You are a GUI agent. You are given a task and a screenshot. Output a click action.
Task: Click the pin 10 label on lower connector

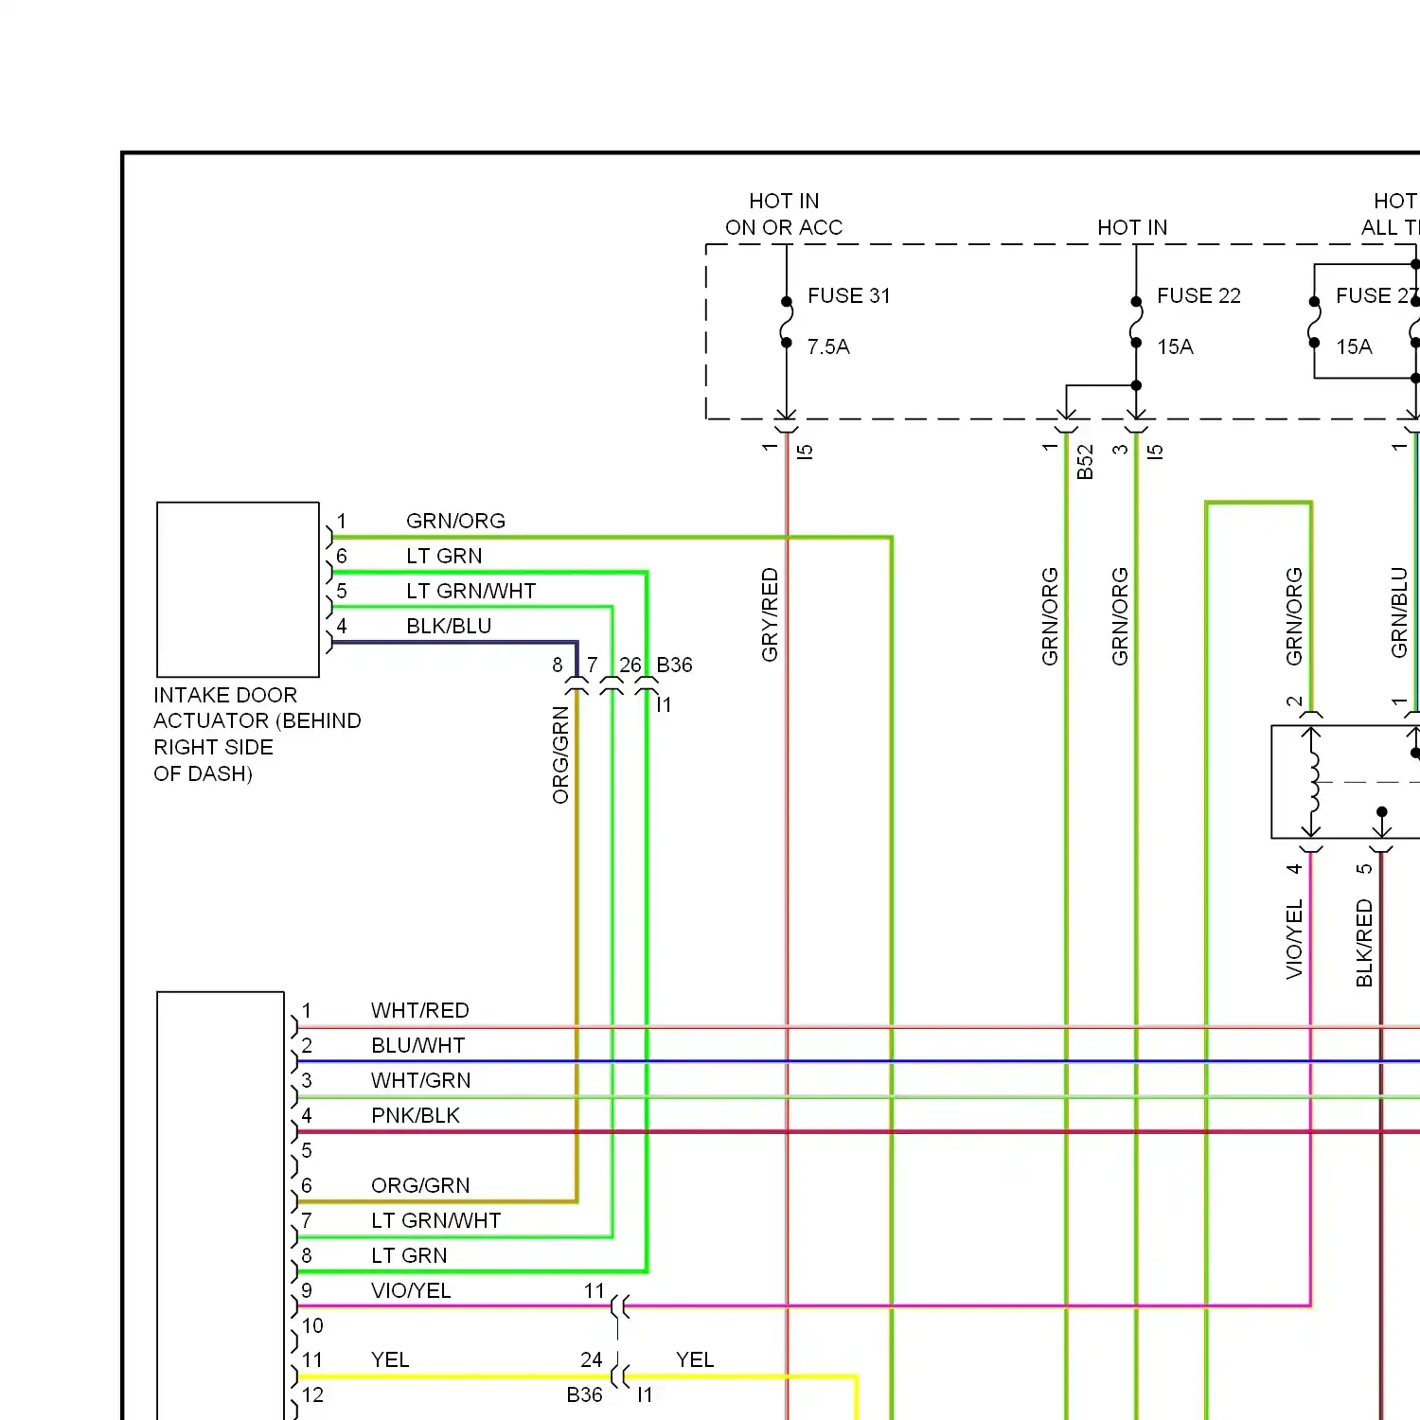(312, 1325)
